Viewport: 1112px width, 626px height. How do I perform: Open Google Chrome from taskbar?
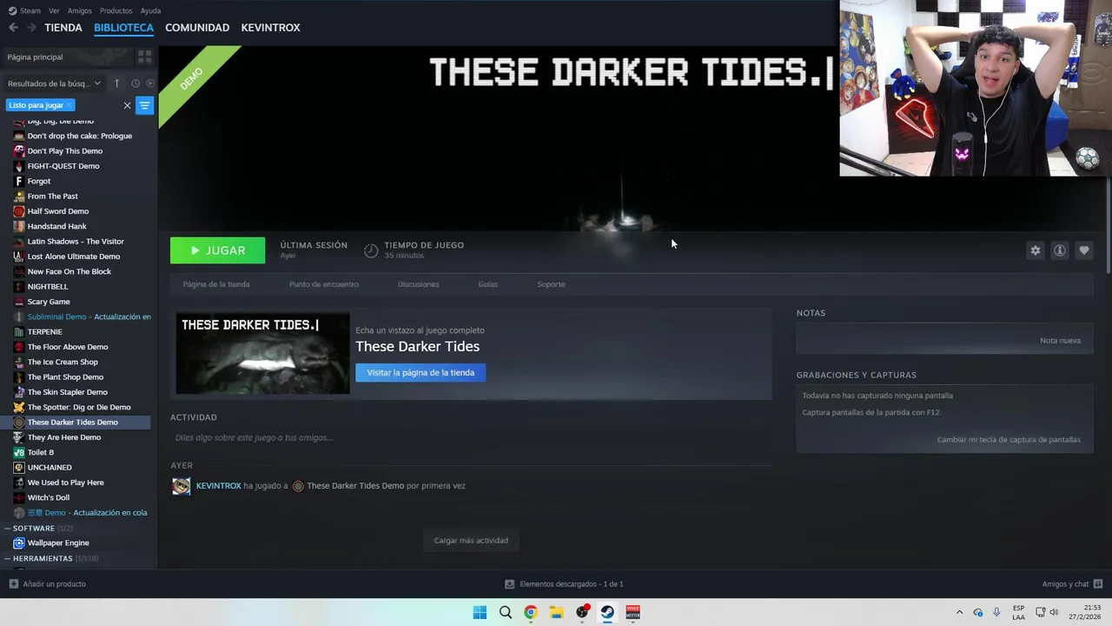pyautogui.click(x=531, y=612)
